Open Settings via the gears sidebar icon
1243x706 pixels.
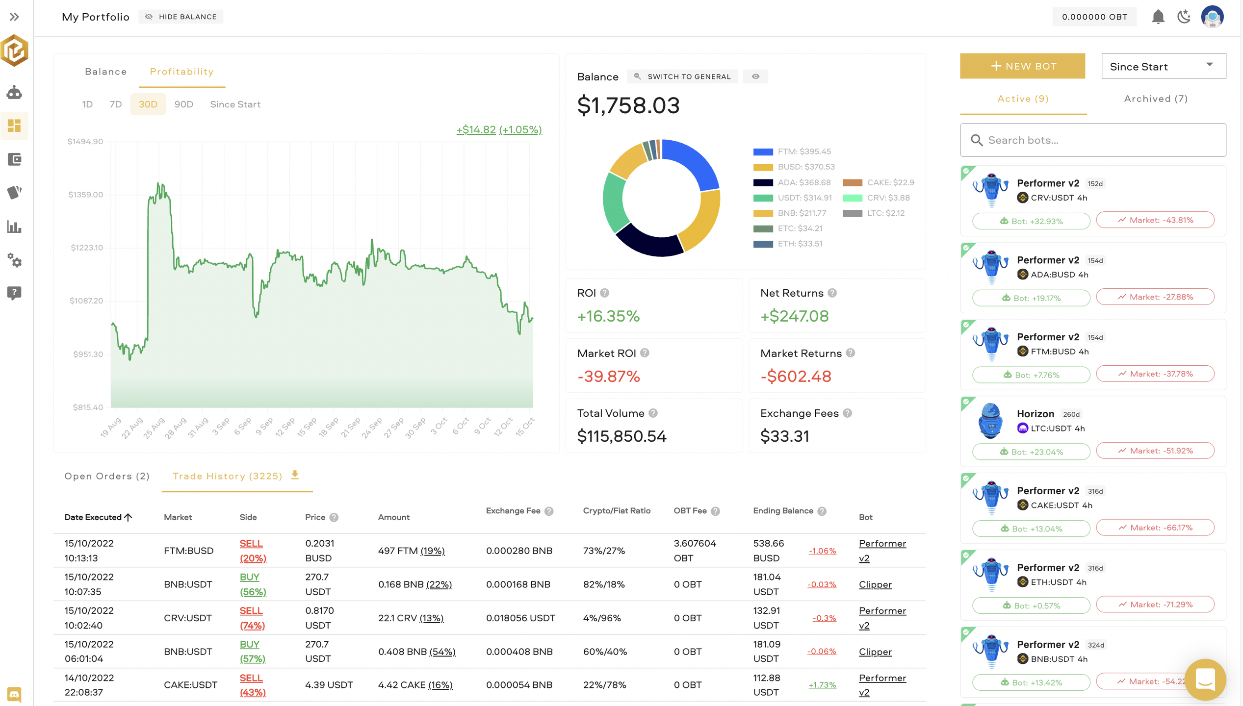pos(15,261)
